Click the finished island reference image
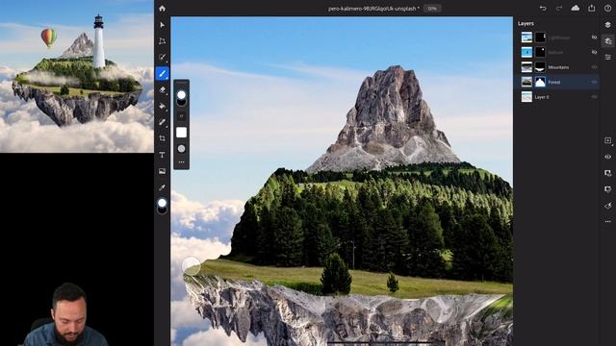Screen dimensions: 616x346 pyautogui.click(x=77, y=76)
